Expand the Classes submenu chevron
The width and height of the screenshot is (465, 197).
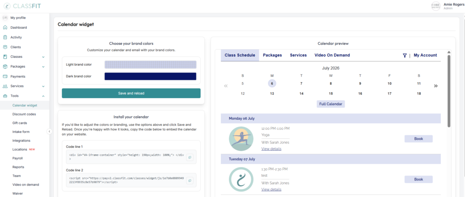pyautogui.click(x=43, y=57)
